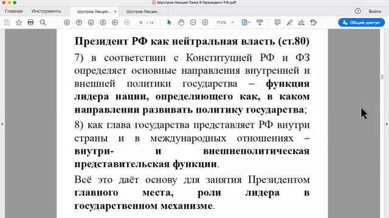
Task: Close the first Шустров Лекция tab
Action: [115, 12]
